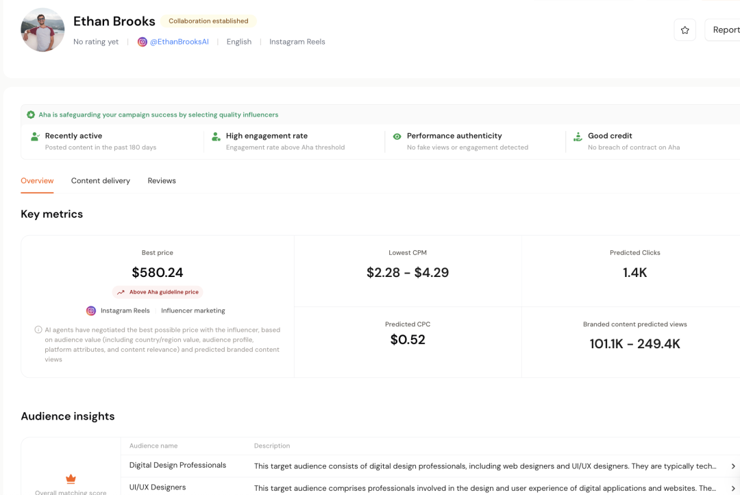This screenshot has width=740, height=495.
Task: Click the Audience name column header
Action: pos(153,446)
